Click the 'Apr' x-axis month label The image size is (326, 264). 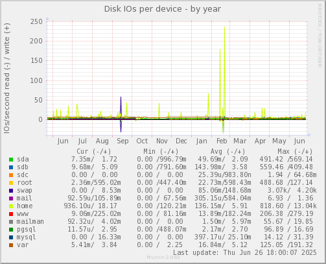click(x=260, y=141)
